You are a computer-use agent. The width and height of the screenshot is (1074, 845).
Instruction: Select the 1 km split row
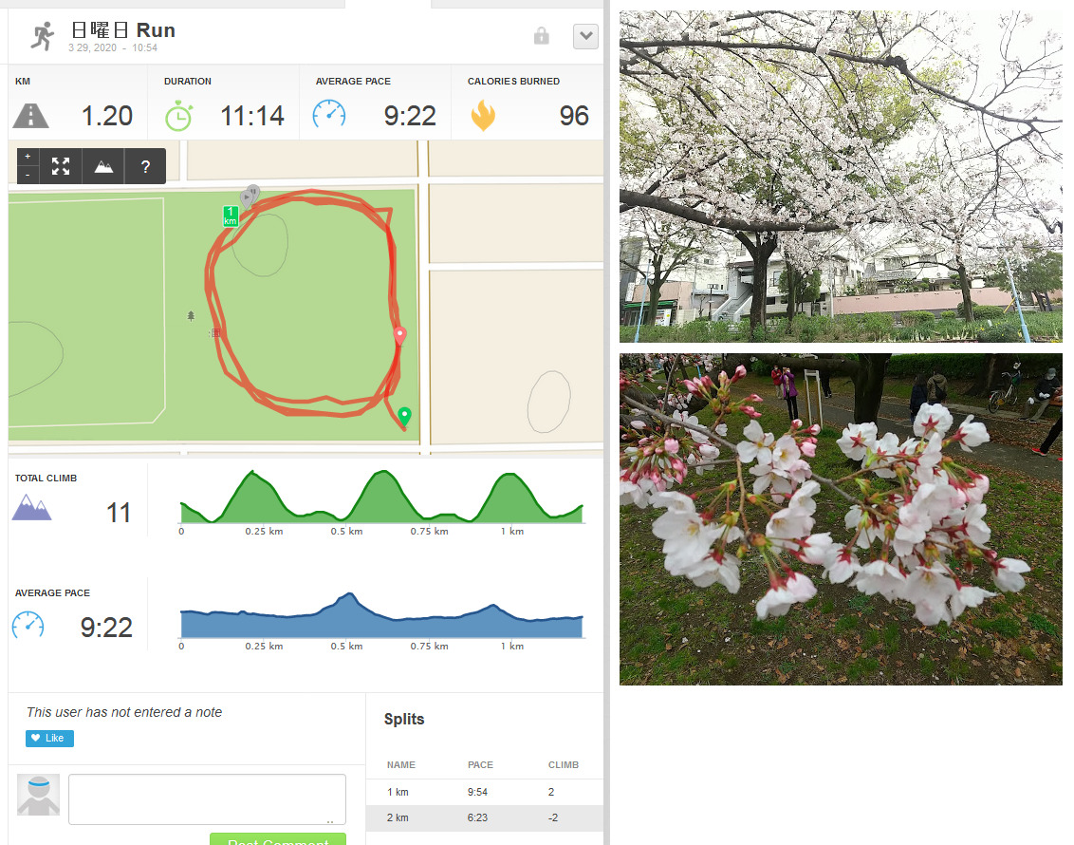pos(485,792)
